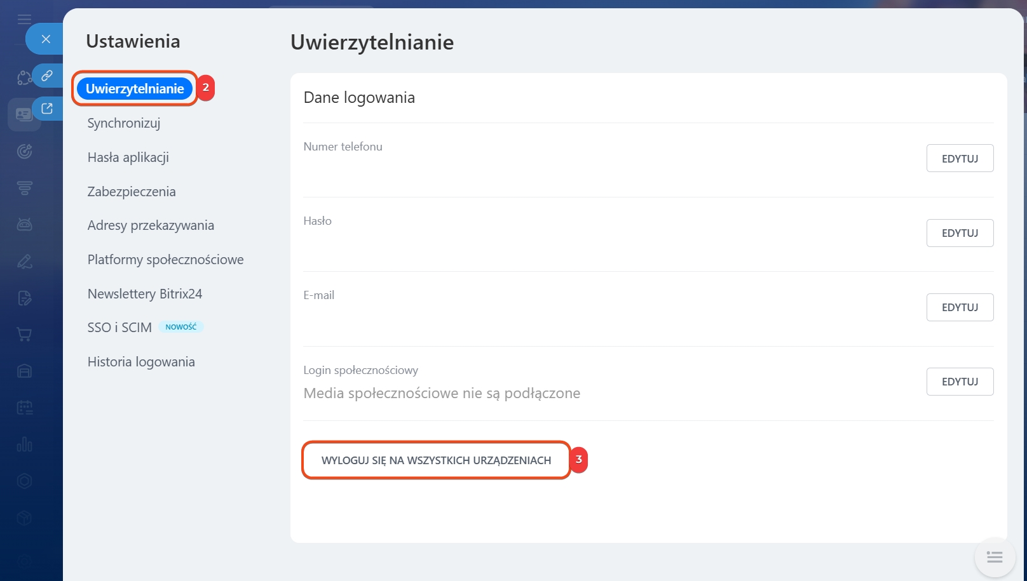Image resolution: width=1027 pixels, height=581 pixels.
Task: Switch to Historia logowania section
Action: pyautogui.click(x=141, y=362)
